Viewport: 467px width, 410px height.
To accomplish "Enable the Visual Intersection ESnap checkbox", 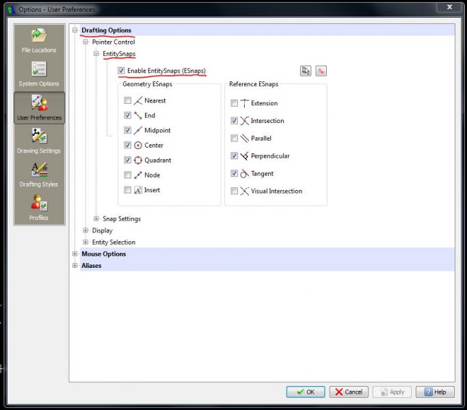I will [235, 191].
